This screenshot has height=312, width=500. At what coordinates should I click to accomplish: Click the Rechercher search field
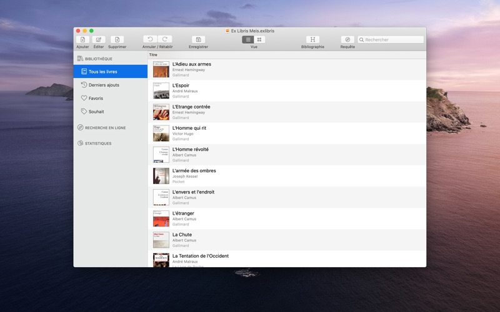[x=391, y=39]
